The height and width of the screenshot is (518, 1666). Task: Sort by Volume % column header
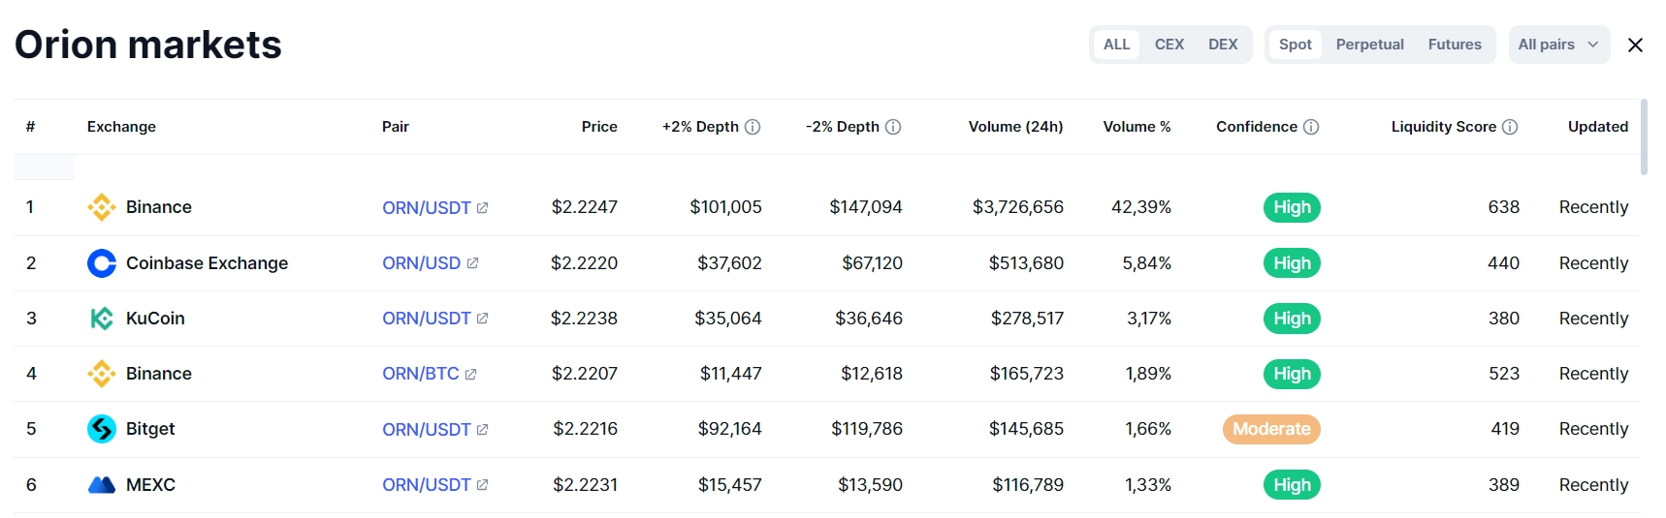point(1137,127)
